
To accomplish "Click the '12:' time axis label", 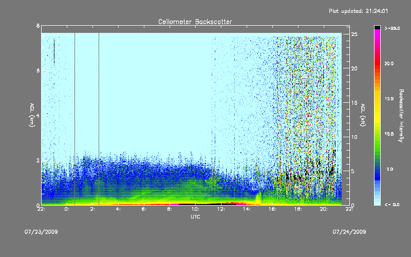I will tap(221, 209).
